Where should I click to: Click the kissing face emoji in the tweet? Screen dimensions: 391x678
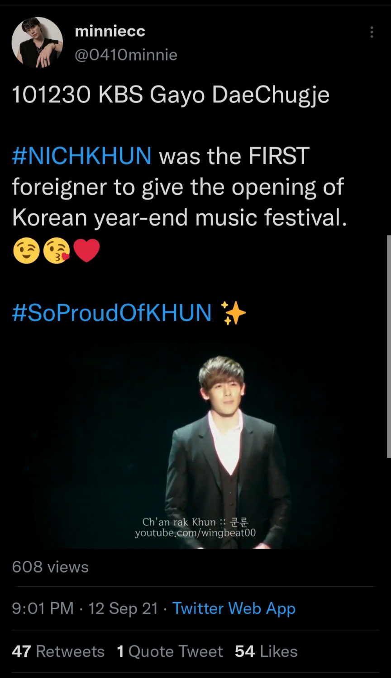(56, 251)
